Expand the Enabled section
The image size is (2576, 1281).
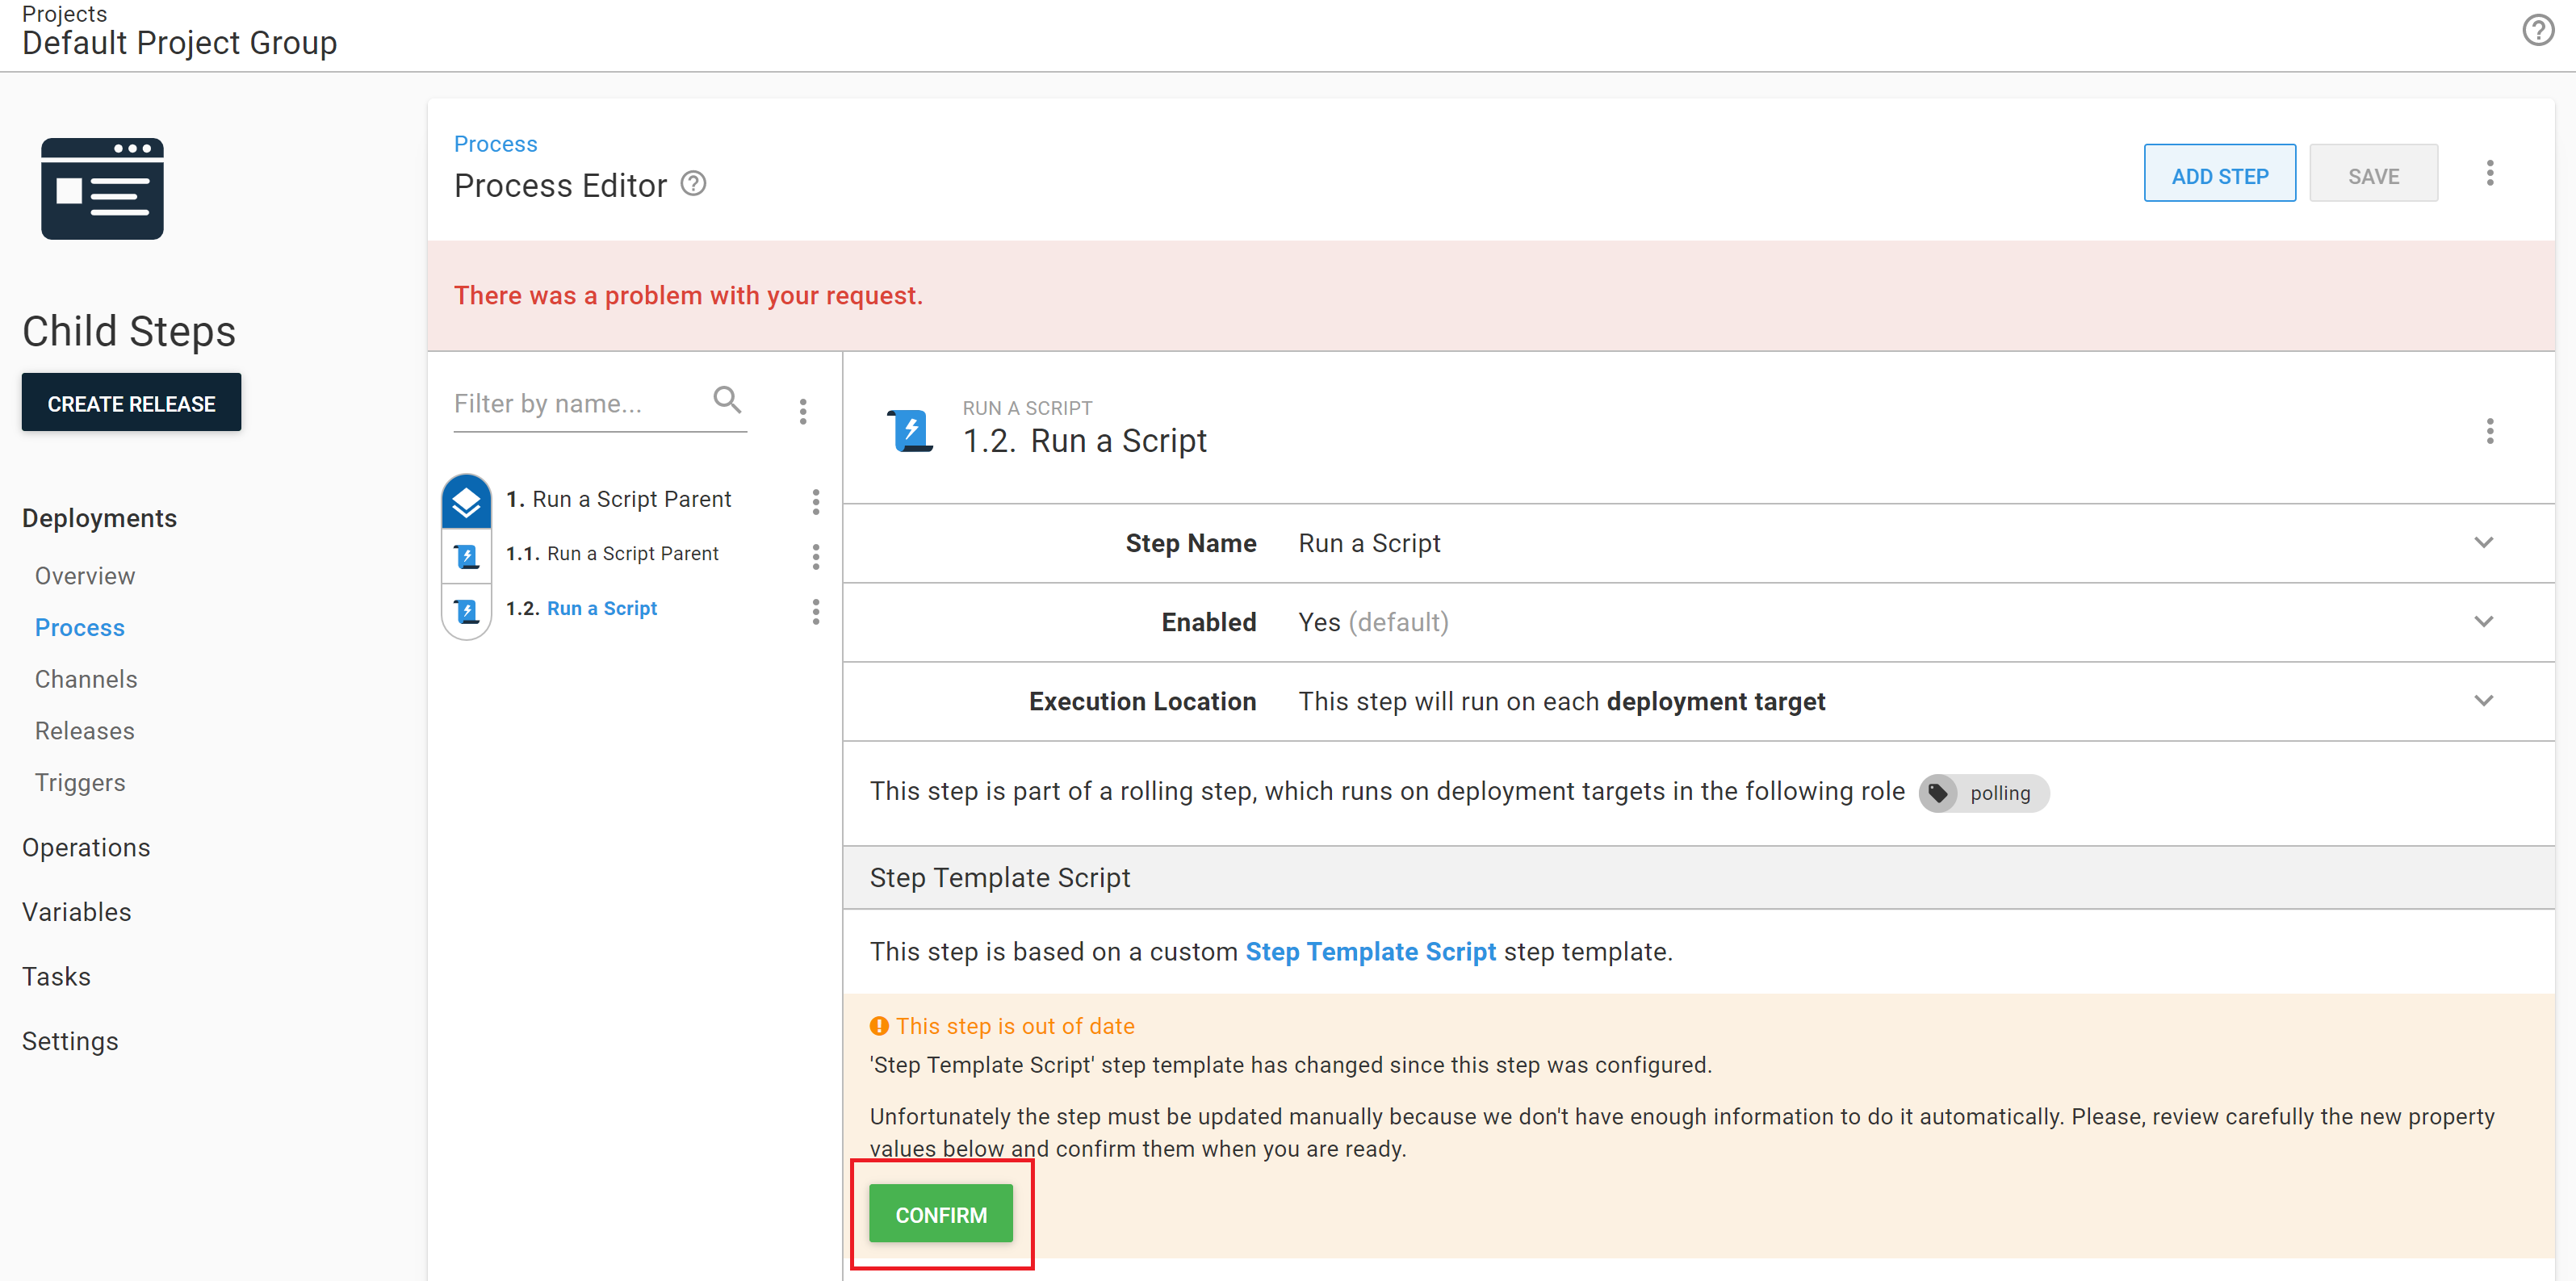click(2484, 621)
